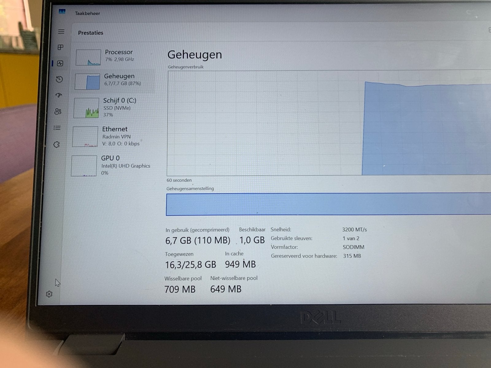Click the Schijf 0 activity thumbnail
The height and width of the screenshot is (368, 491).
(x=86, y=108)
